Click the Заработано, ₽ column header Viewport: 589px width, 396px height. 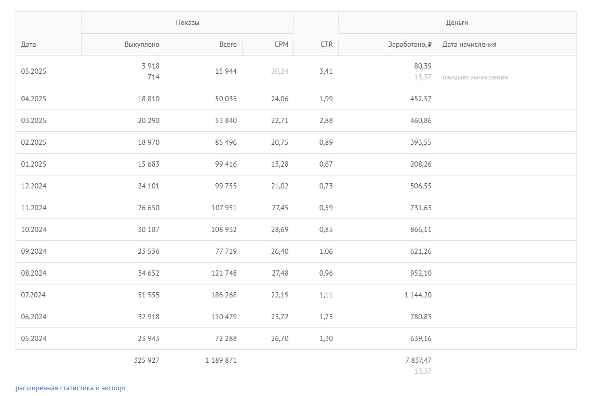(410, 45)
